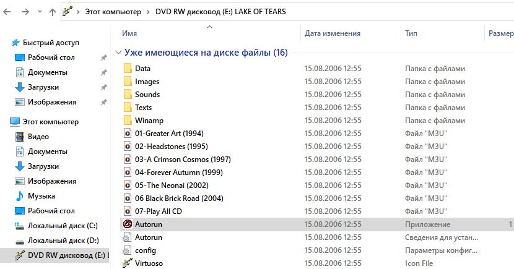Open "Локальный диск (D:)" in navigation pane

pyautogui.click(x=63, y=241)
